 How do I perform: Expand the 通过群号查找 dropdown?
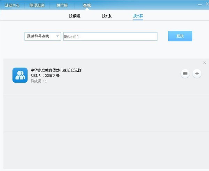(x=42, y=36)
